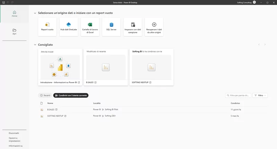Click the Undo icon in title bar
Viewport: 277px width, 149px height.
(x=8, y=2)
